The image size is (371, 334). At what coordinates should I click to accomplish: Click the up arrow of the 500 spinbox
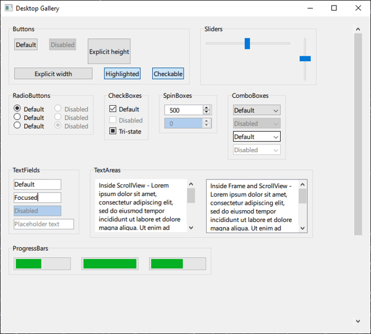pyautogui.click(x=207, y=108)
